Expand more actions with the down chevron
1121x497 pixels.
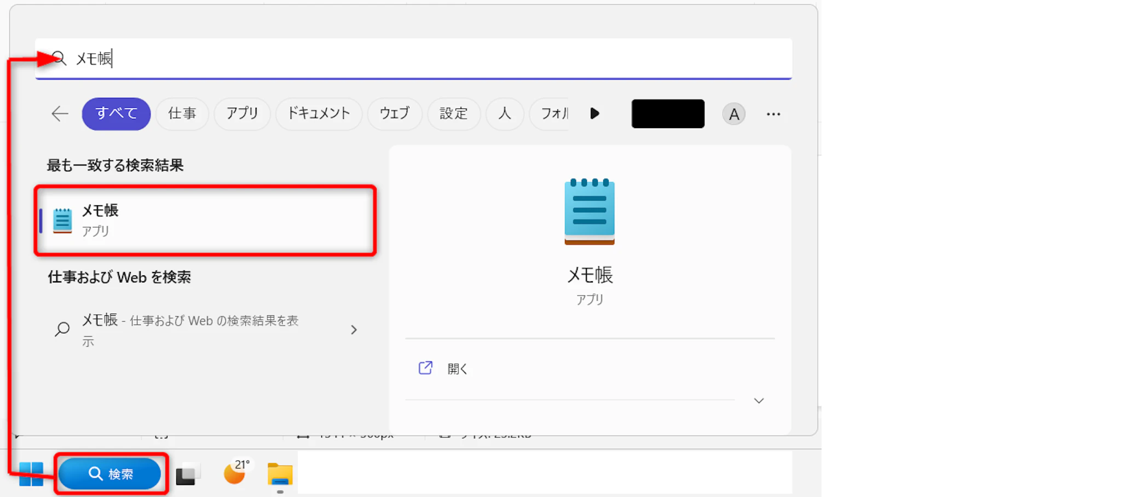759,401
